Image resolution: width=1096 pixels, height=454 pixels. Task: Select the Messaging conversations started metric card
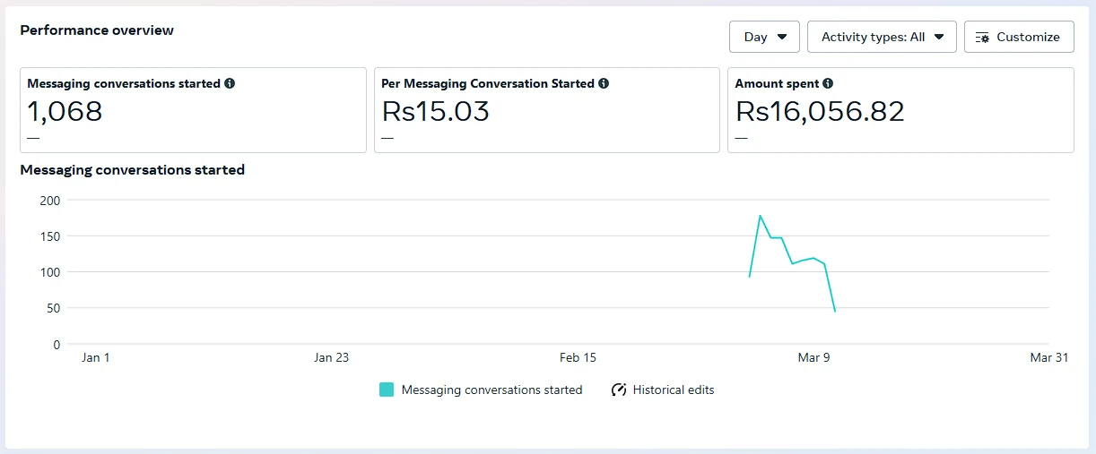193,110
